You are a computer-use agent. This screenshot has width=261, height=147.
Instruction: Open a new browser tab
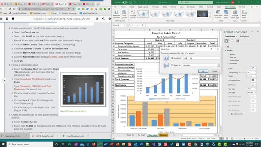click(x=98, y=4)
